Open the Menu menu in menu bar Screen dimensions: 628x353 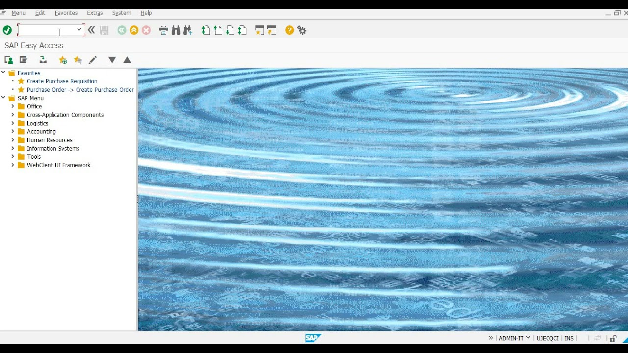[x=18, y=13]
